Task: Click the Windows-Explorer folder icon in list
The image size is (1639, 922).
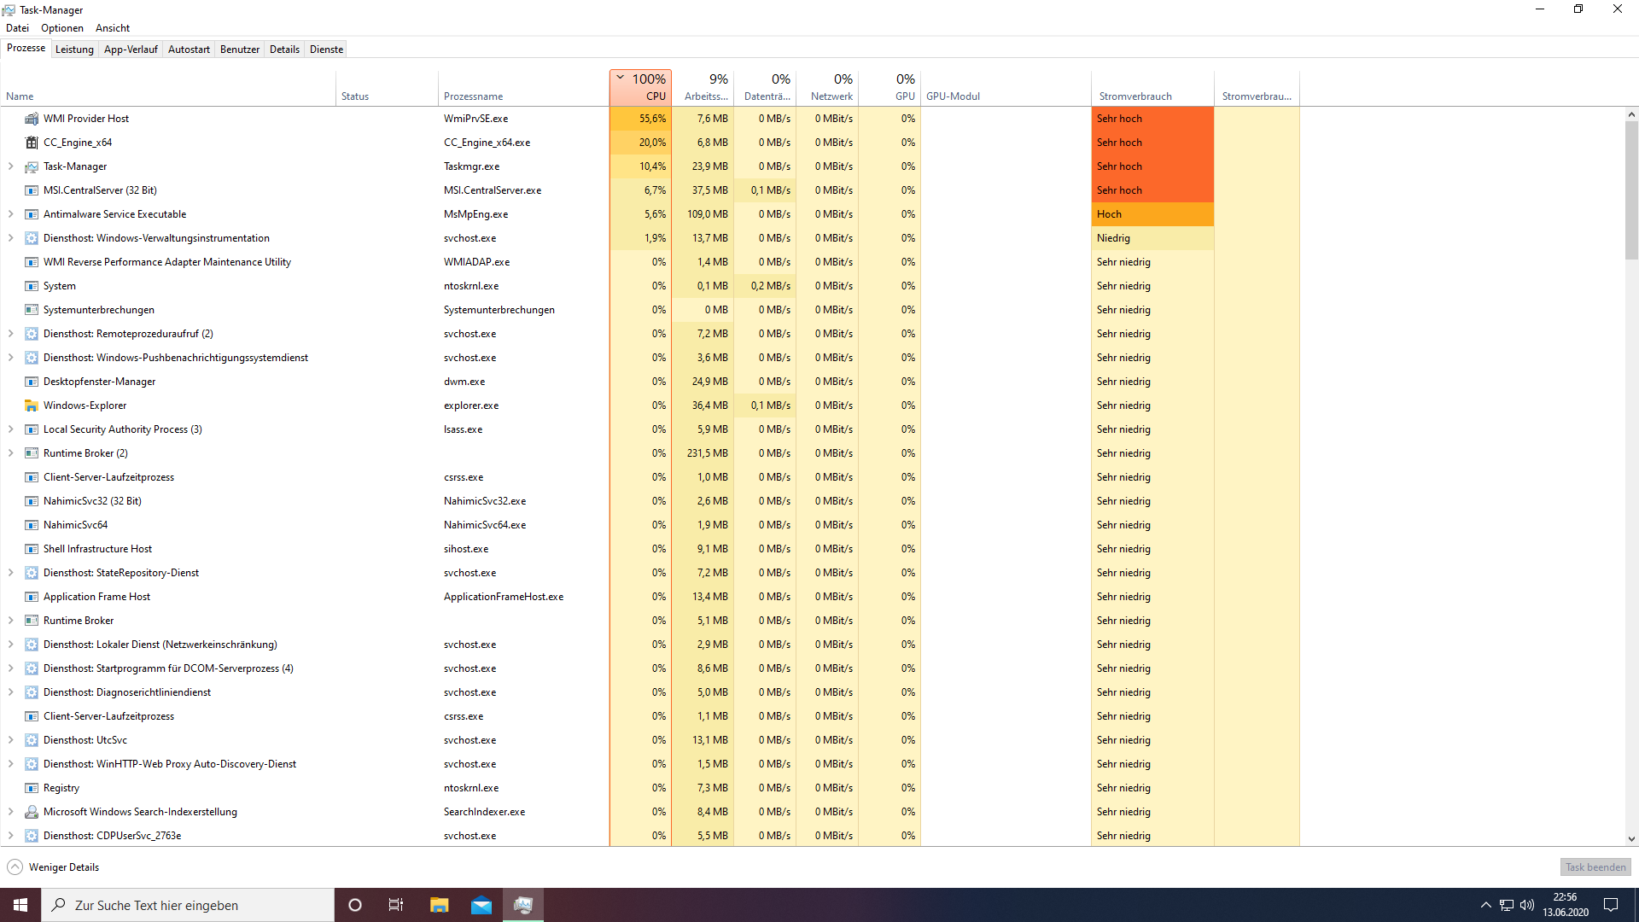Action: 32,406
